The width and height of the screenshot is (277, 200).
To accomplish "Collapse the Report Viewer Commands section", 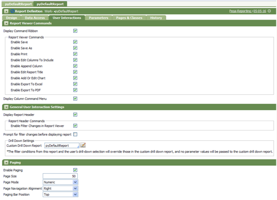I will (x=6, y=23).
